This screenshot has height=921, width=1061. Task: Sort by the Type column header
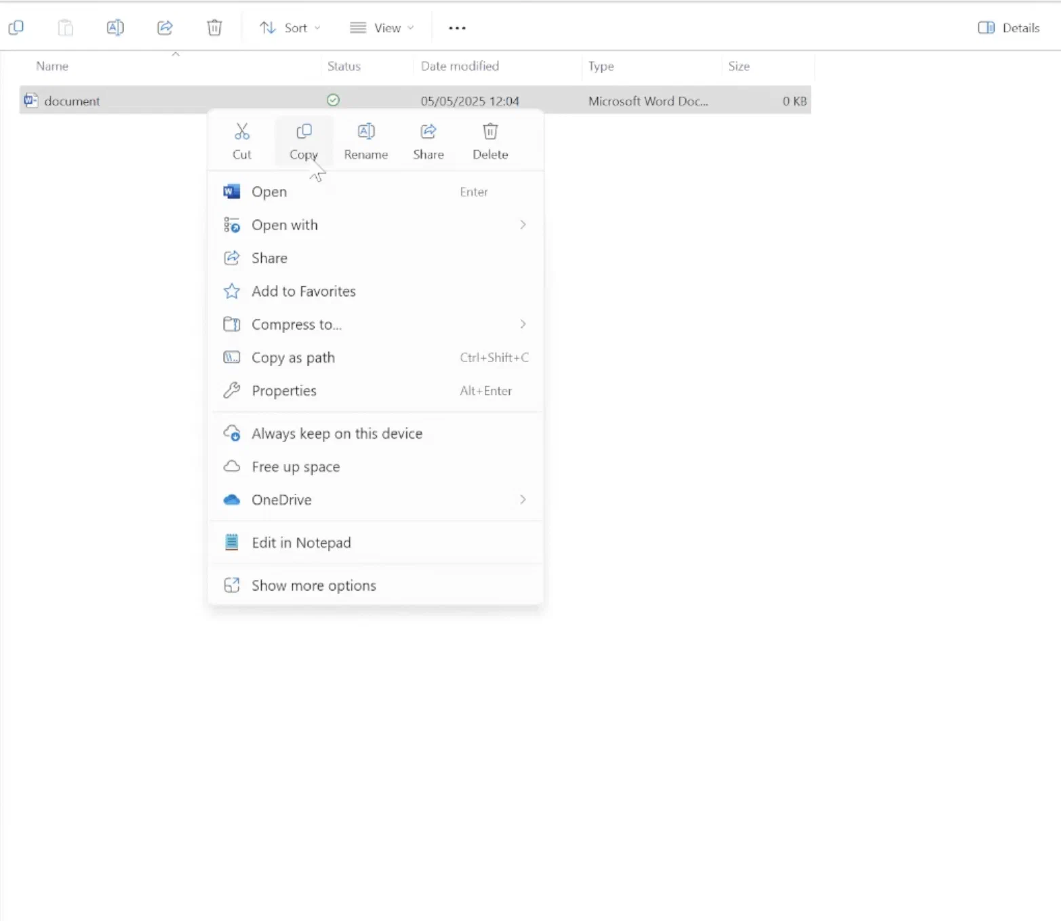click(x=601, y=66)
